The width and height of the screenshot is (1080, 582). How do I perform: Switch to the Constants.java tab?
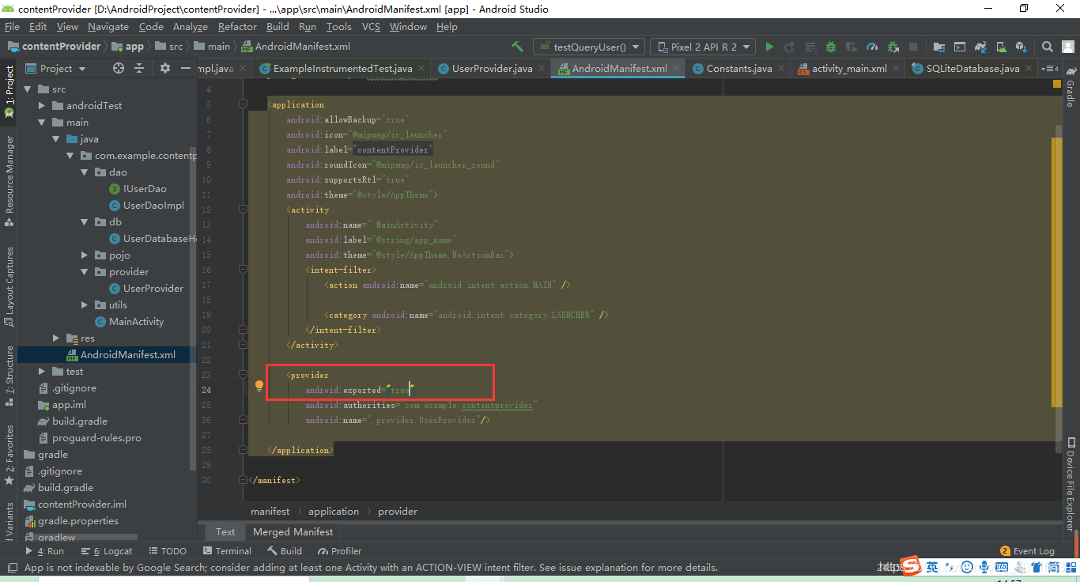pyautogui.click(x=738, y=69)
